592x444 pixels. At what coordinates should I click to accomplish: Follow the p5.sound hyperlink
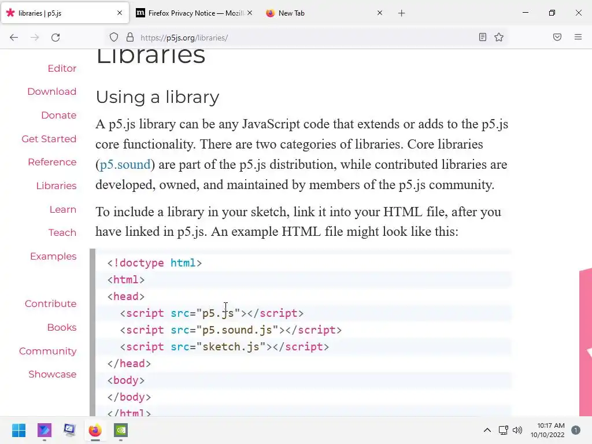coord(125,165)
